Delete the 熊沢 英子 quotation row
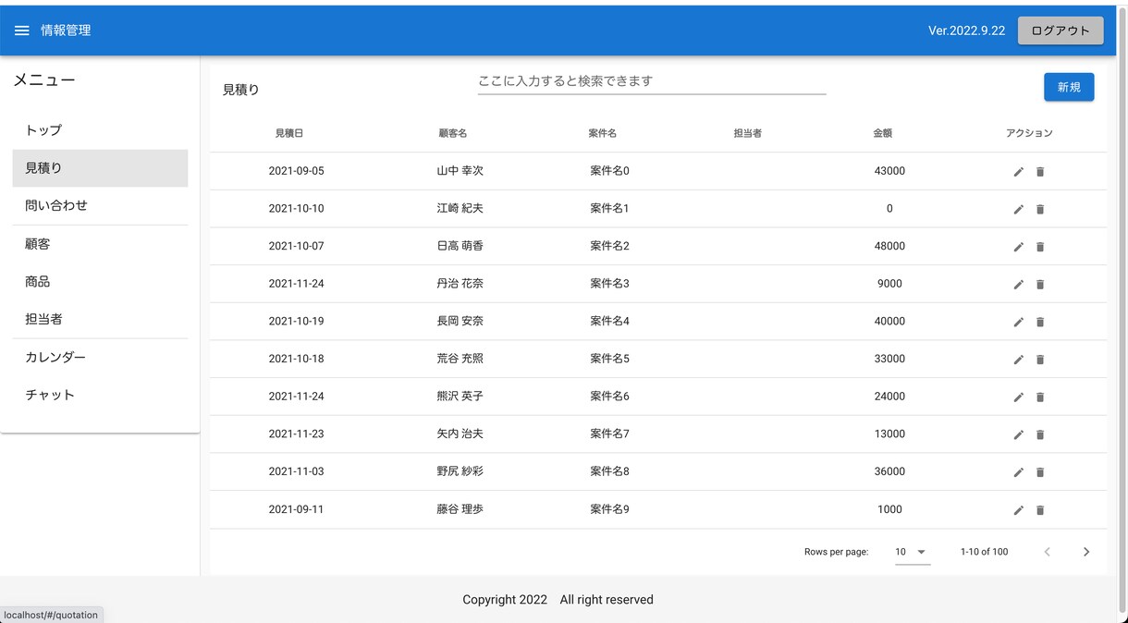This screenshot has height=623, width=1128. click(1039, 397)
